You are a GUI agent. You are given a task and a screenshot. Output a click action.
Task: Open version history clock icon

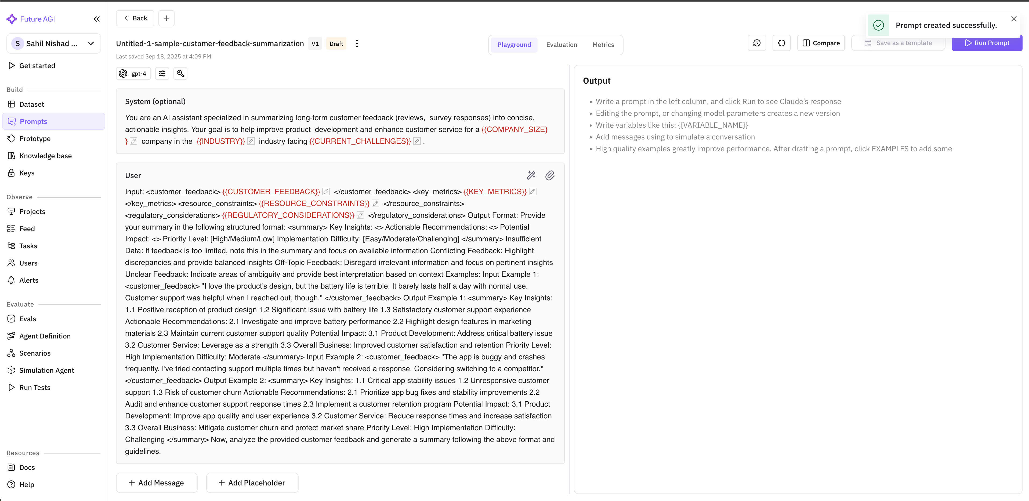756,43
